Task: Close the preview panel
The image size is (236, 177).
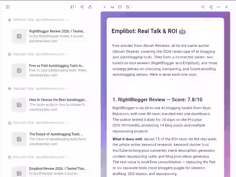Action: click(x=226, y=7)
